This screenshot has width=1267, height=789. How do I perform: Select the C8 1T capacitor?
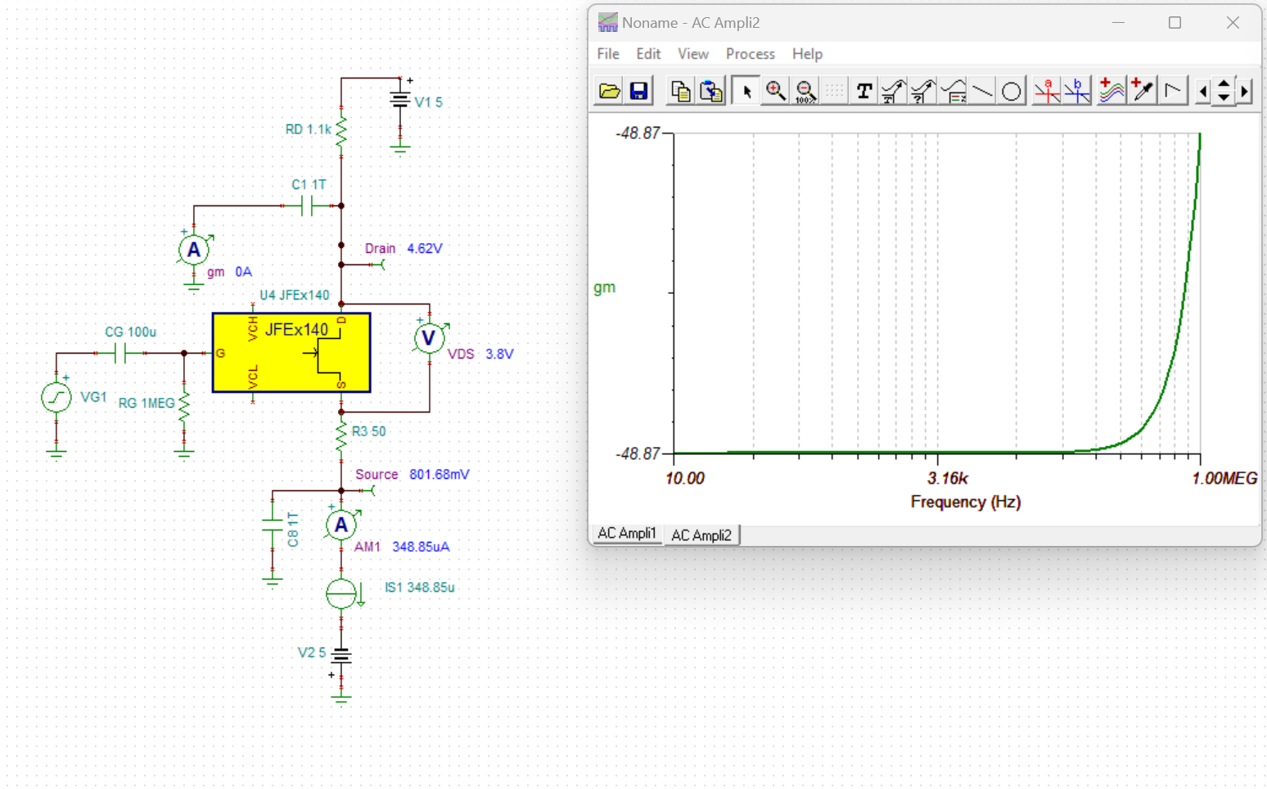pos(273,525)
